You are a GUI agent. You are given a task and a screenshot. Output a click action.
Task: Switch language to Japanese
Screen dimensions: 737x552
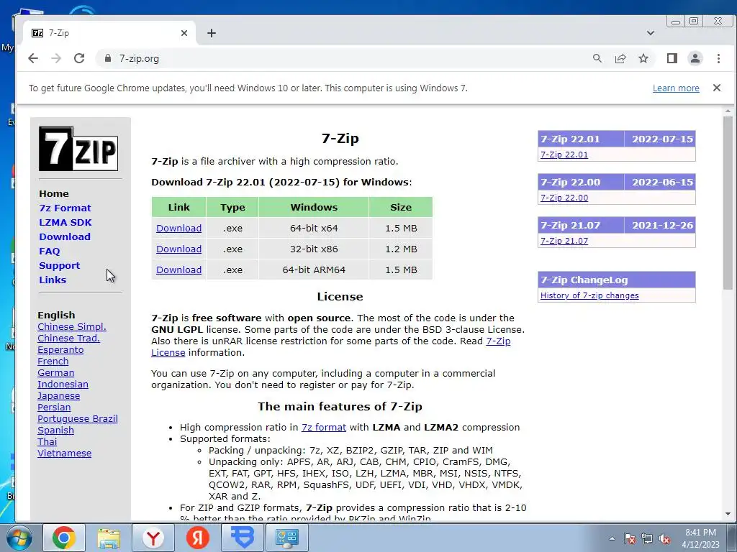coord(59,396)
